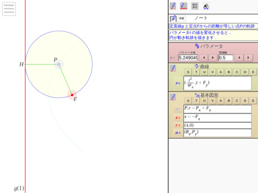
Task: Click the red focus point F
Action: point(72,95)
